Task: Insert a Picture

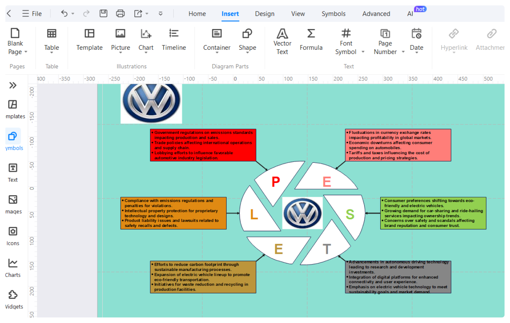Action: (120, 39)
